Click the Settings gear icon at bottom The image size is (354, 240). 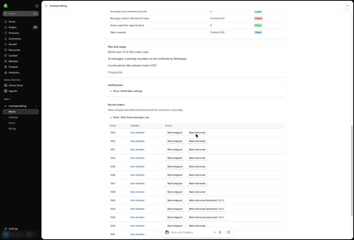(x=6, y=229)
